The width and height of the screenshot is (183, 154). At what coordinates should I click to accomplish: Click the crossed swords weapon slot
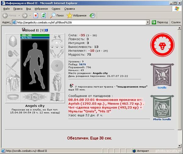coord(13,65)
